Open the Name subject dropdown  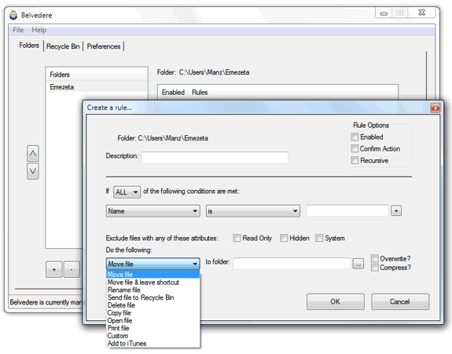pos(153,211)
